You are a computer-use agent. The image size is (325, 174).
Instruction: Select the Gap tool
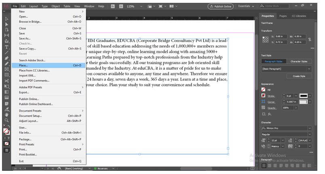[6, 35]
